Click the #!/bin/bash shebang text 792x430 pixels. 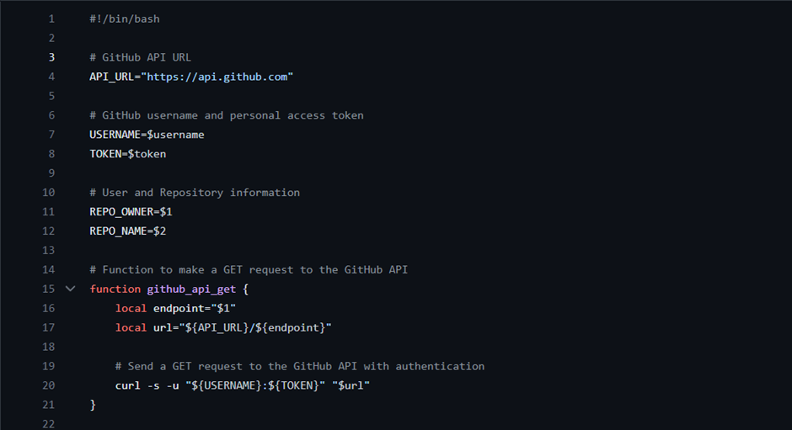[x=125, y=19]
